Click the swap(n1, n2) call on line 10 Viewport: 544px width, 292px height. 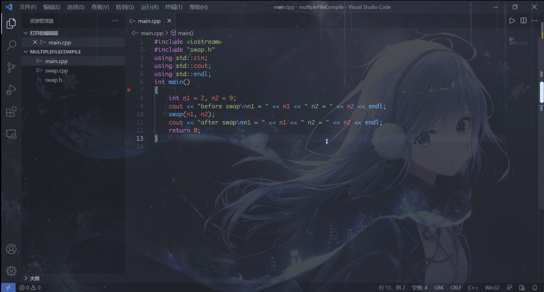click(x=192, y=114)
